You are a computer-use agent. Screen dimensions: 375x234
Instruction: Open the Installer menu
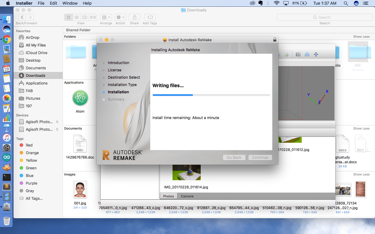[x=24, y=3]
